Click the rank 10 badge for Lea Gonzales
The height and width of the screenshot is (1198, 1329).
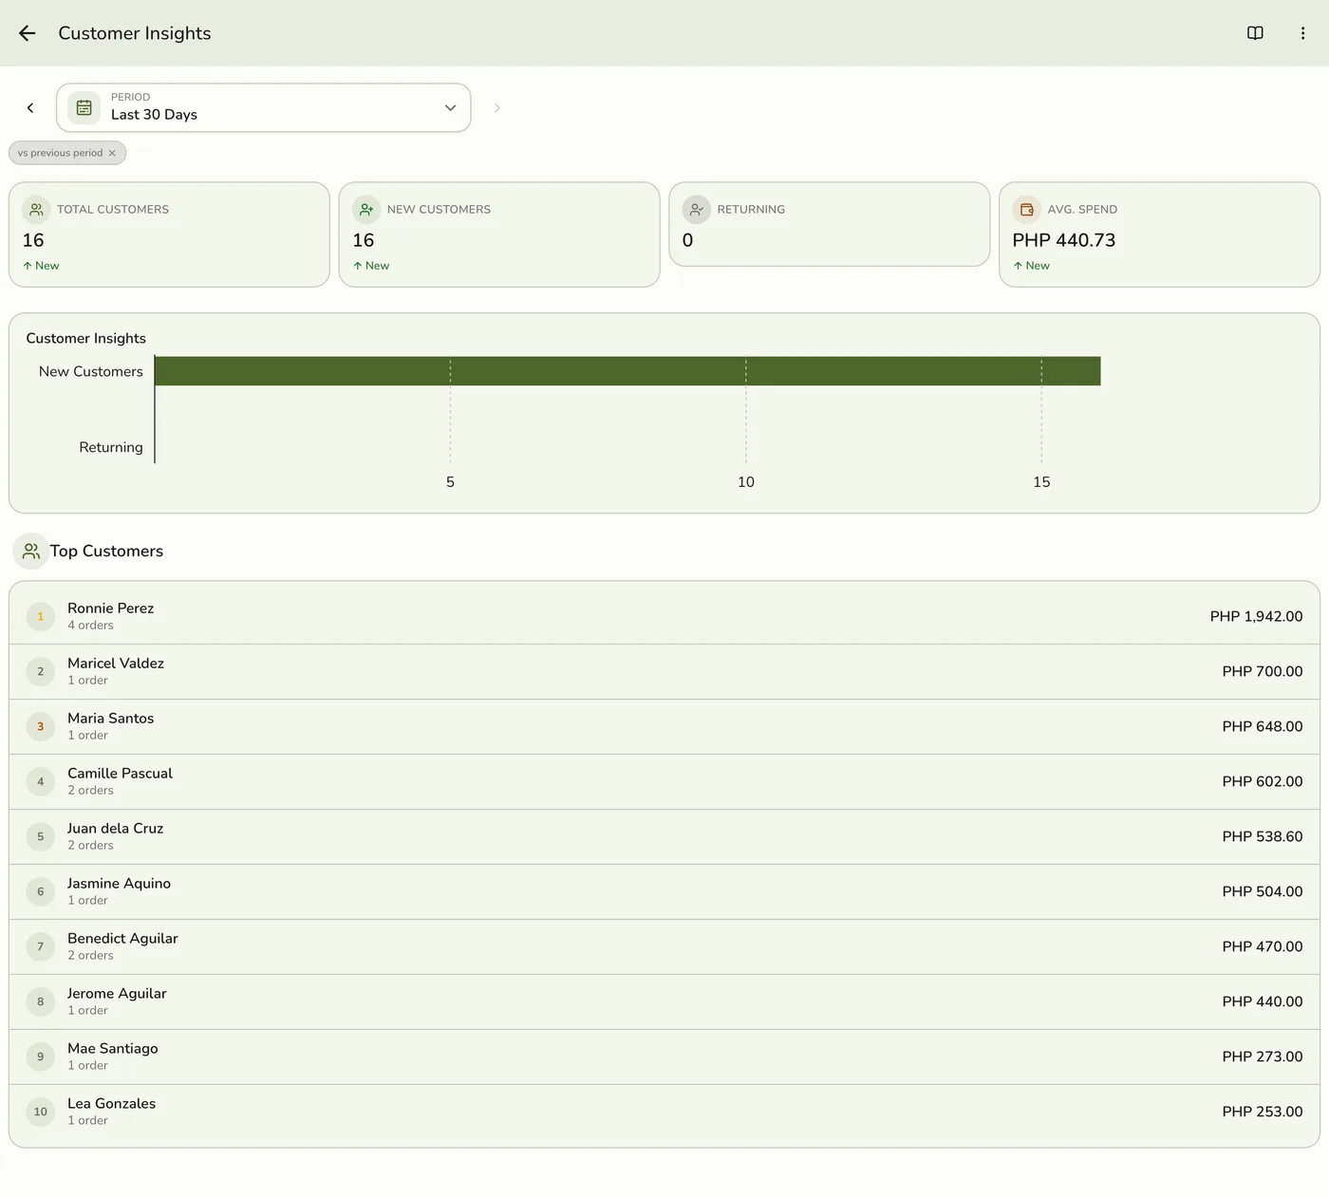click(x=40, y=1113)
